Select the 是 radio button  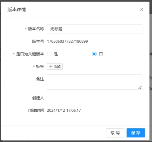coord(49,54)
